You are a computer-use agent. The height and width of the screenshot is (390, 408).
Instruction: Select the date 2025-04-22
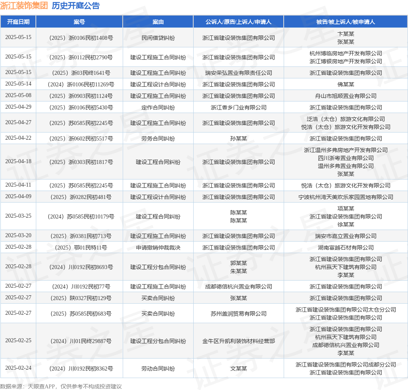pyautogui.click(x=18, y=138)
